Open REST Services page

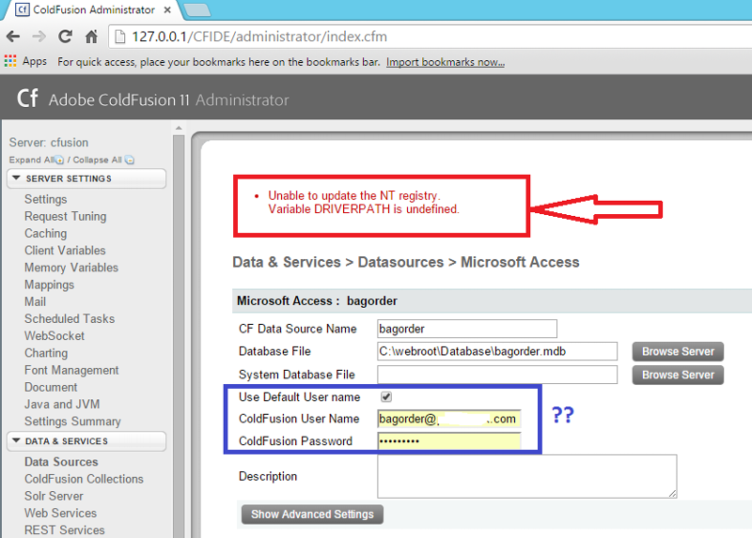pos(64,530)
